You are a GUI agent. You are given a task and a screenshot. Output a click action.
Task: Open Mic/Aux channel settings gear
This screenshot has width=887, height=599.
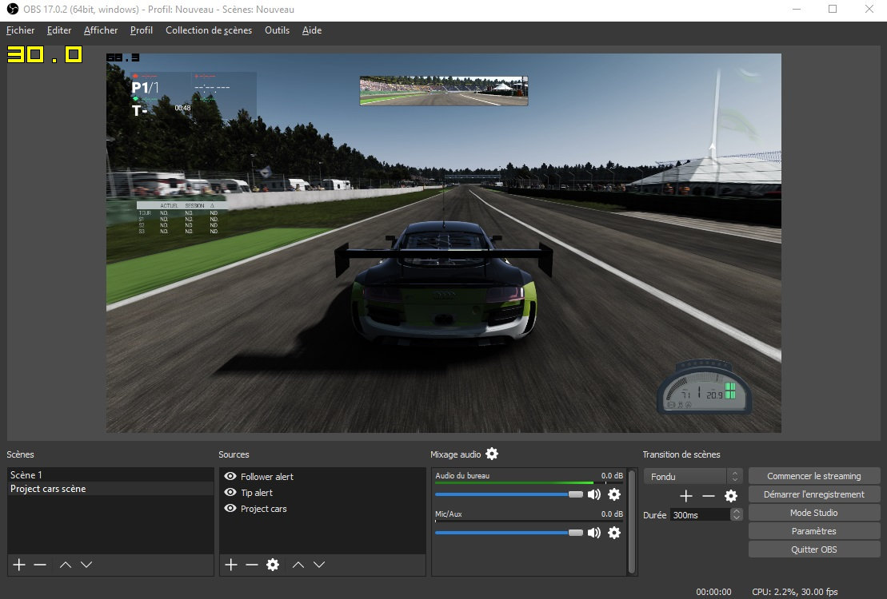[x=614, y=533]
